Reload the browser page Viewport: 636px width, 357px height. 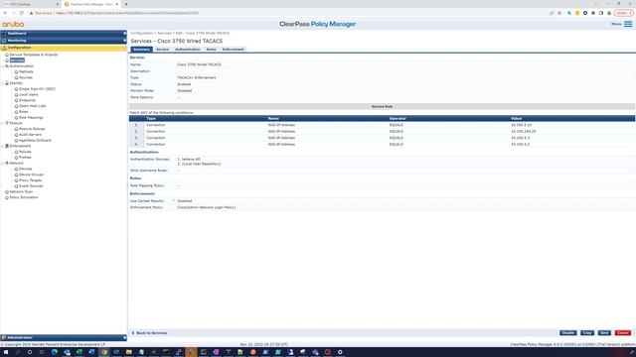click(x=21, y=13)
